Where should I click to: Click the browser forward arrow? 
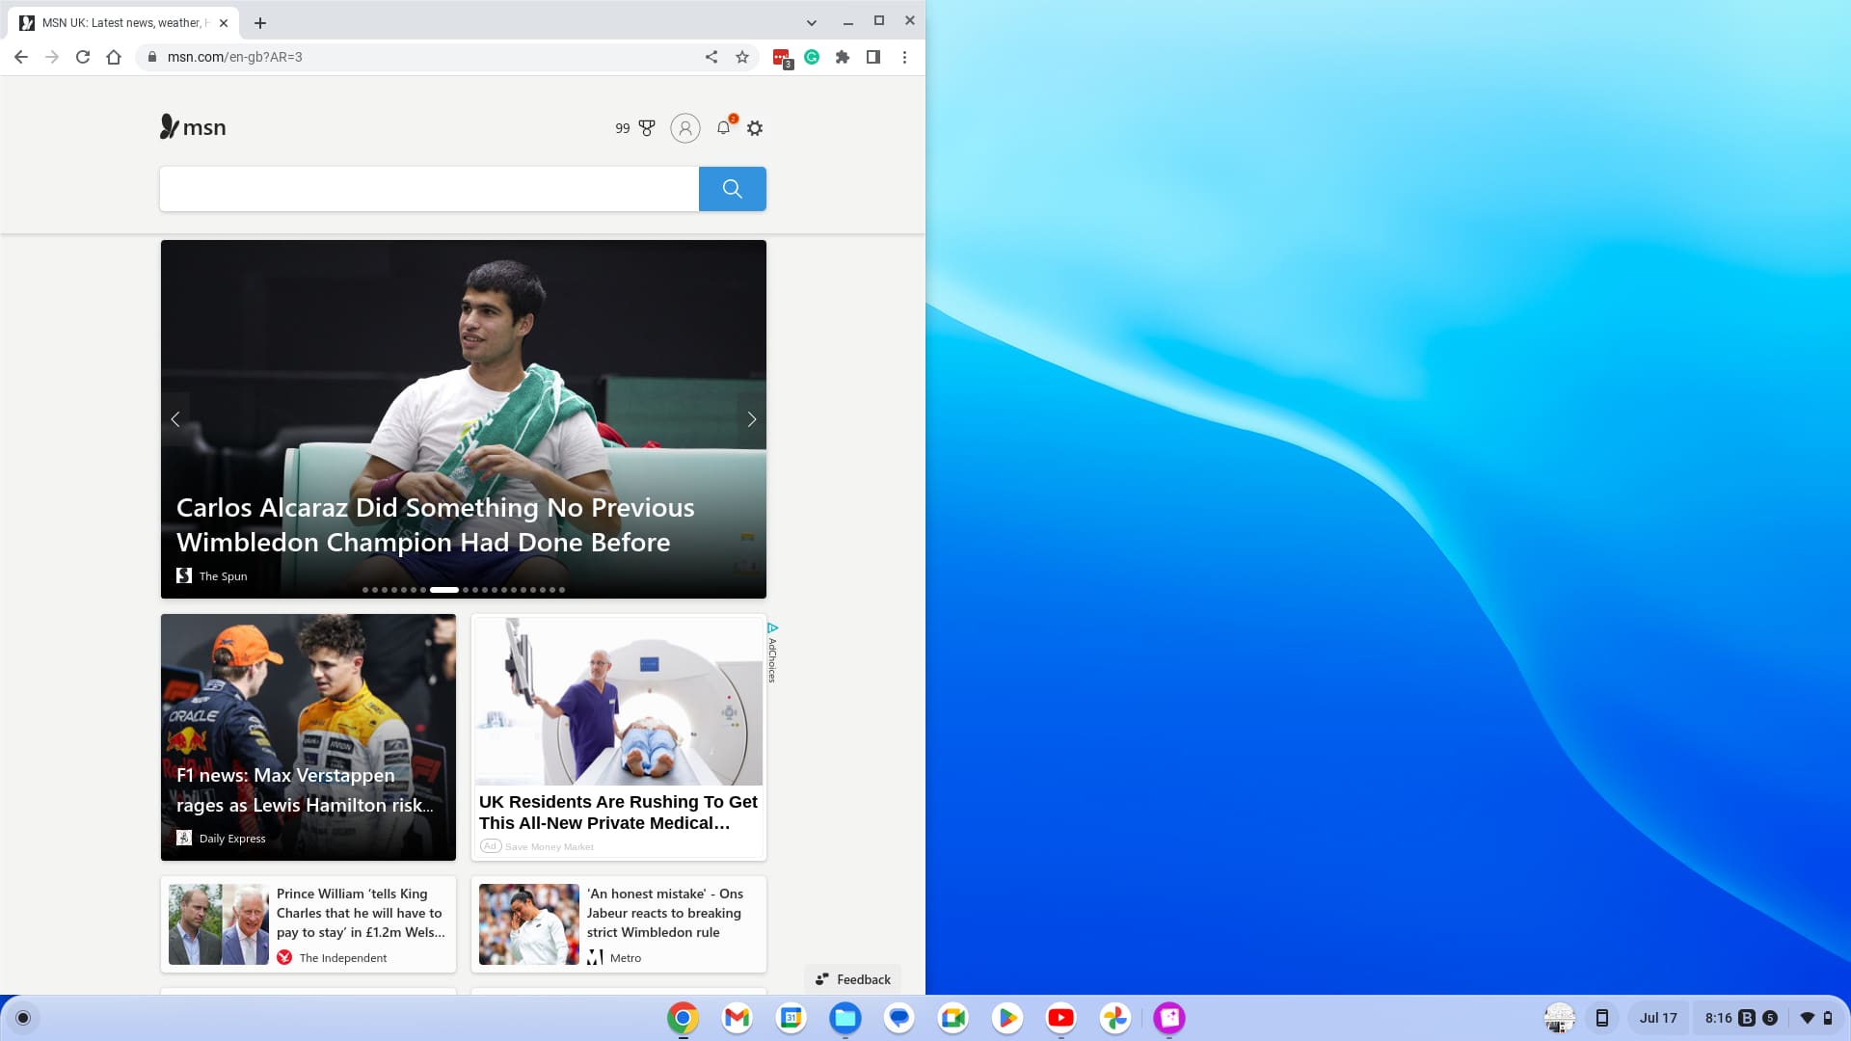pos(52,57)
